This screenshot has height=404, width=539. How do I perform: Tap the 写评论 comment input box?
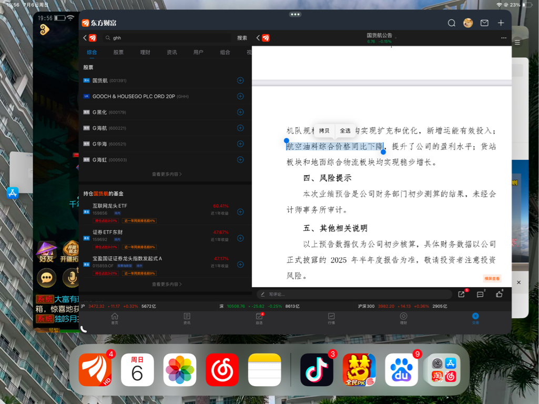coord(354,294)
